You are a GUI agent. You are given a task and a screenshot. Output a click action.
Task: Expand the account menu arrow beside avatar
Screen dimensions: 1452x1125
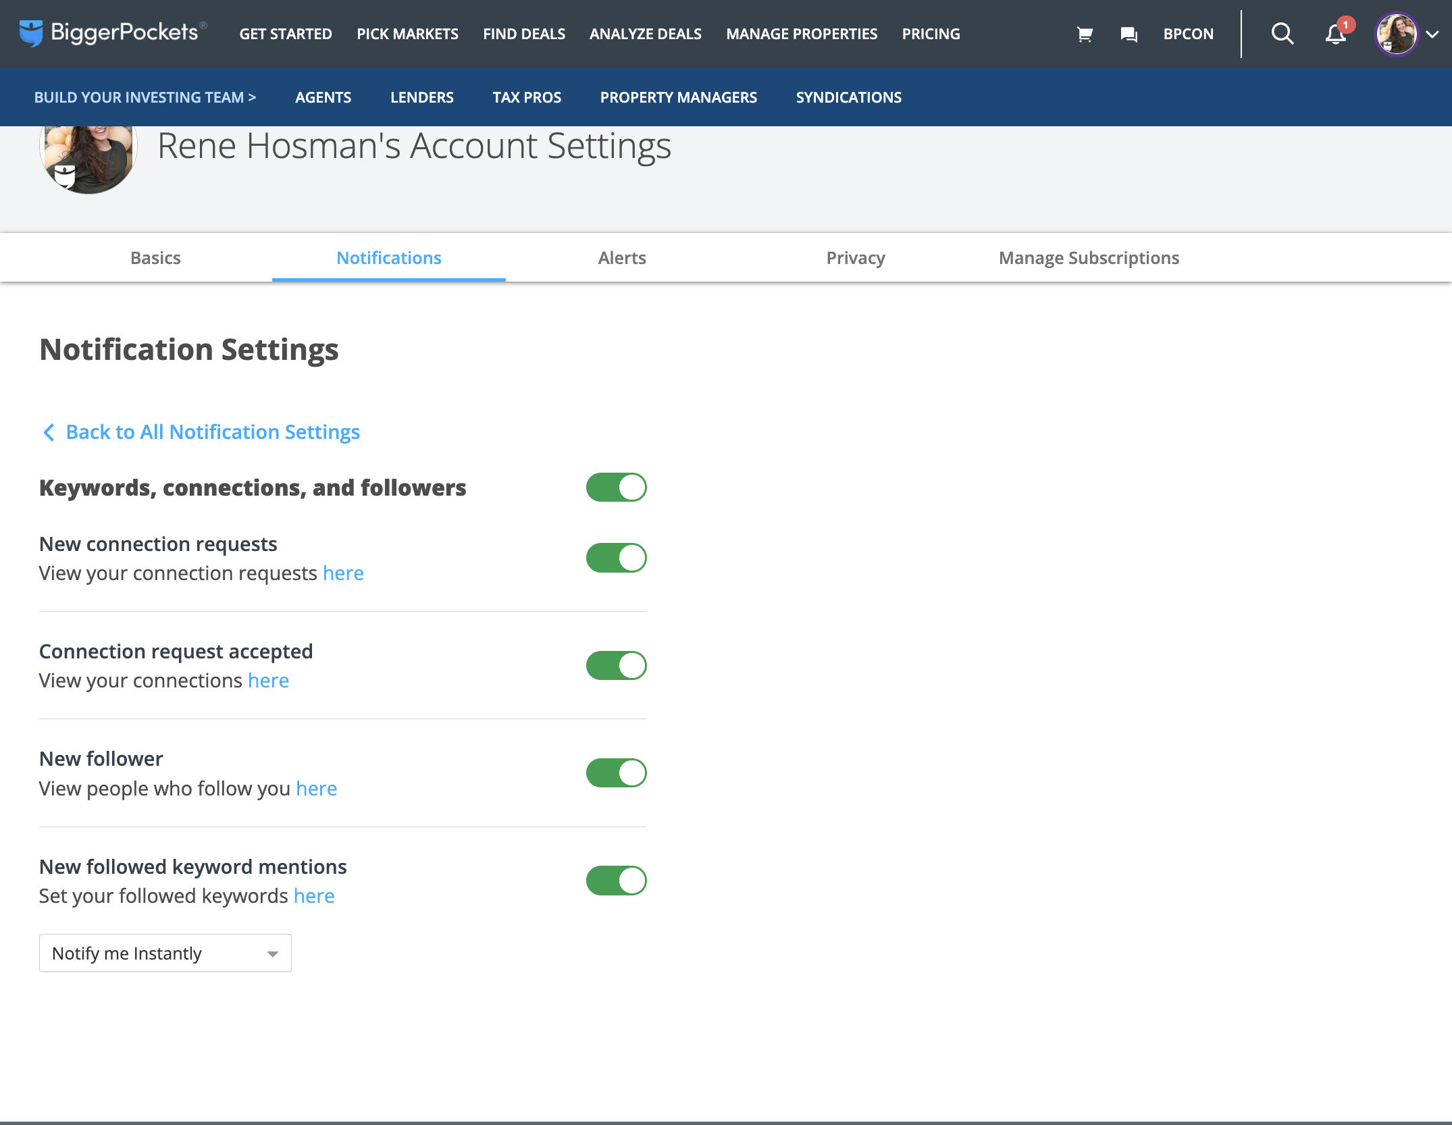click(x=1432, y=34)
